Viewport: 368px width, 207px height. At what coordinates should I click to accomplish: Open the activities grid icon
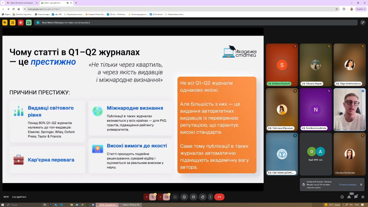[x=363, y=197]
